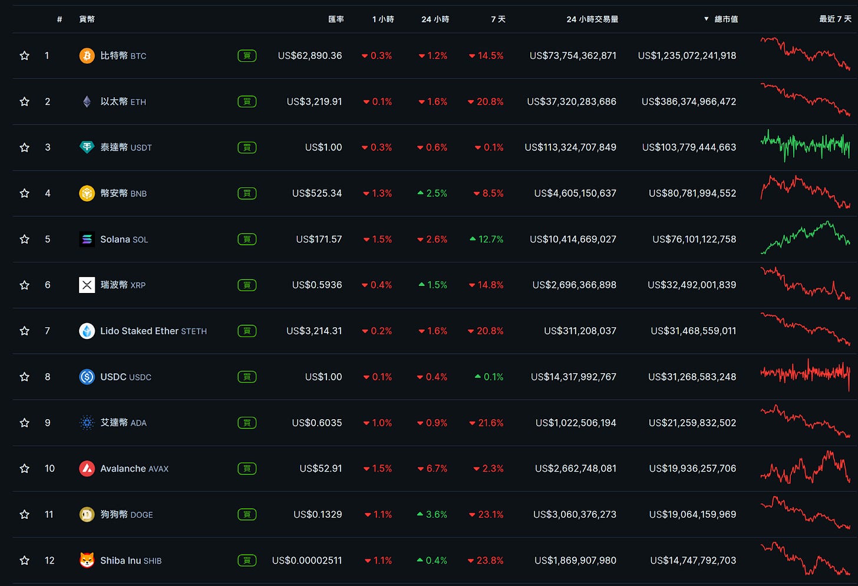Viewport: 858px width, 586px height.
Task: Click the 最近 7 天 column header
Action: click(x=835, y=19)
